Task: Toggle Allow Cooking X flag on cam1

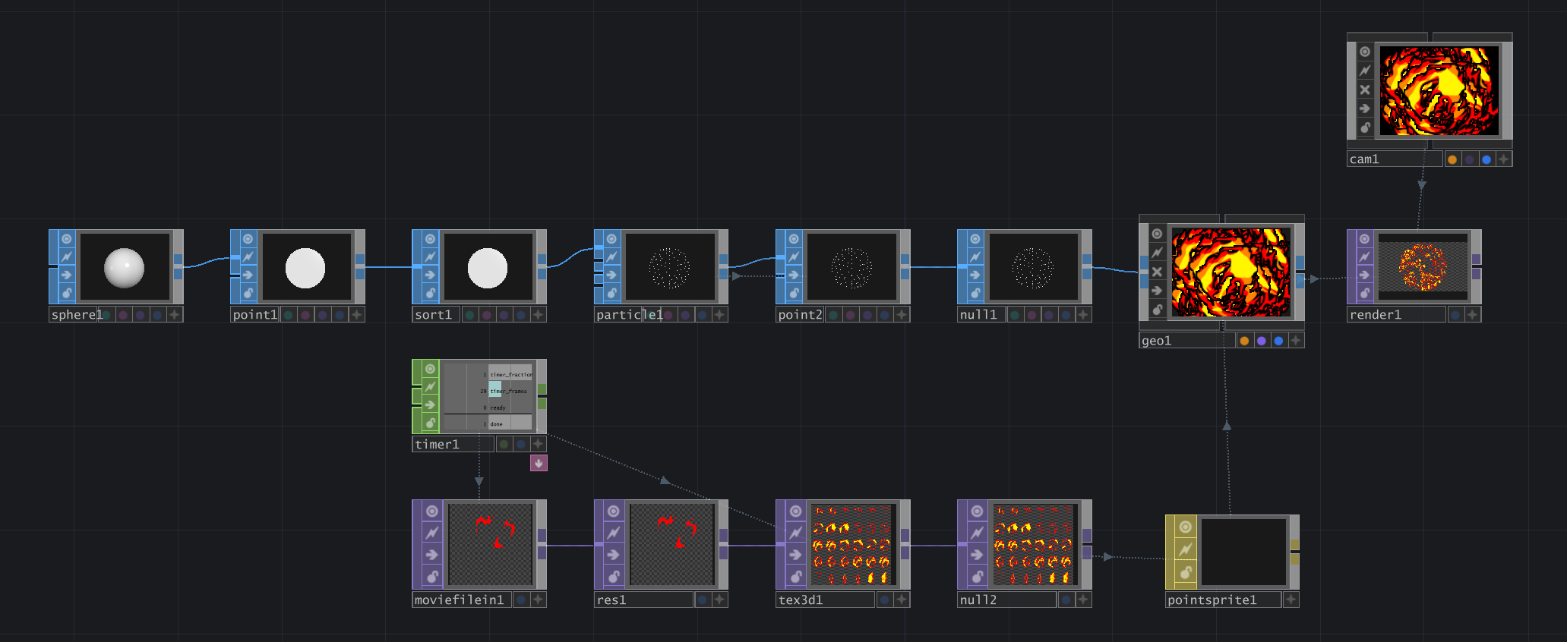Action: click(1365, 90)
